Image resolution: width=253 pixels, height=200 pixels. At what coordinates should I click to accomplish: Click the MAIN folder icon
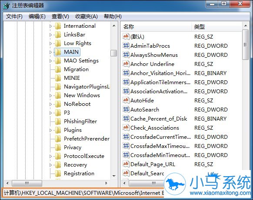[58, 52]
